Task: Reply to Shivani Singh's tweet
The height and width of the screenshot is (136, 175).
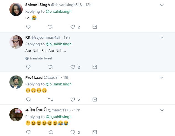Action: click(x=28, y=27)
